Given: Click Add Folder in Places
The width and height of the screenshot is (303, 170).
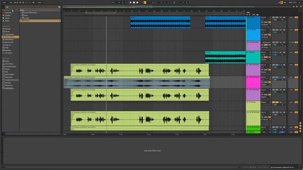Looking at the screenshot, I should [x=9, y=88].
